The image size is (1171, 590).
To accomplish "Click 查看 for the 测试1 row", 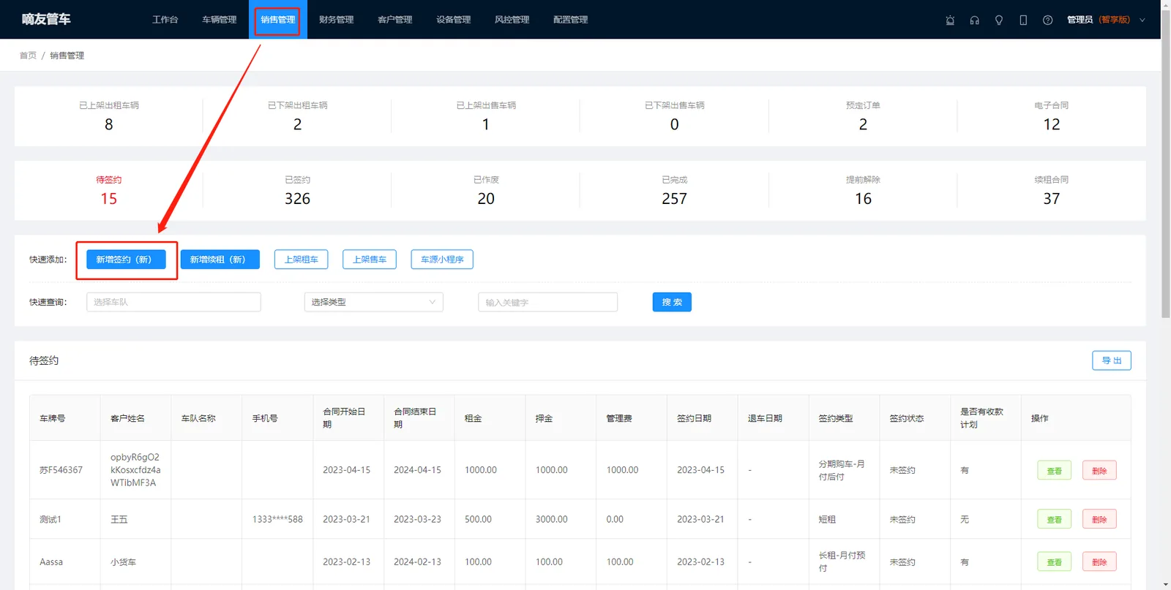I will pos(1054,519).
